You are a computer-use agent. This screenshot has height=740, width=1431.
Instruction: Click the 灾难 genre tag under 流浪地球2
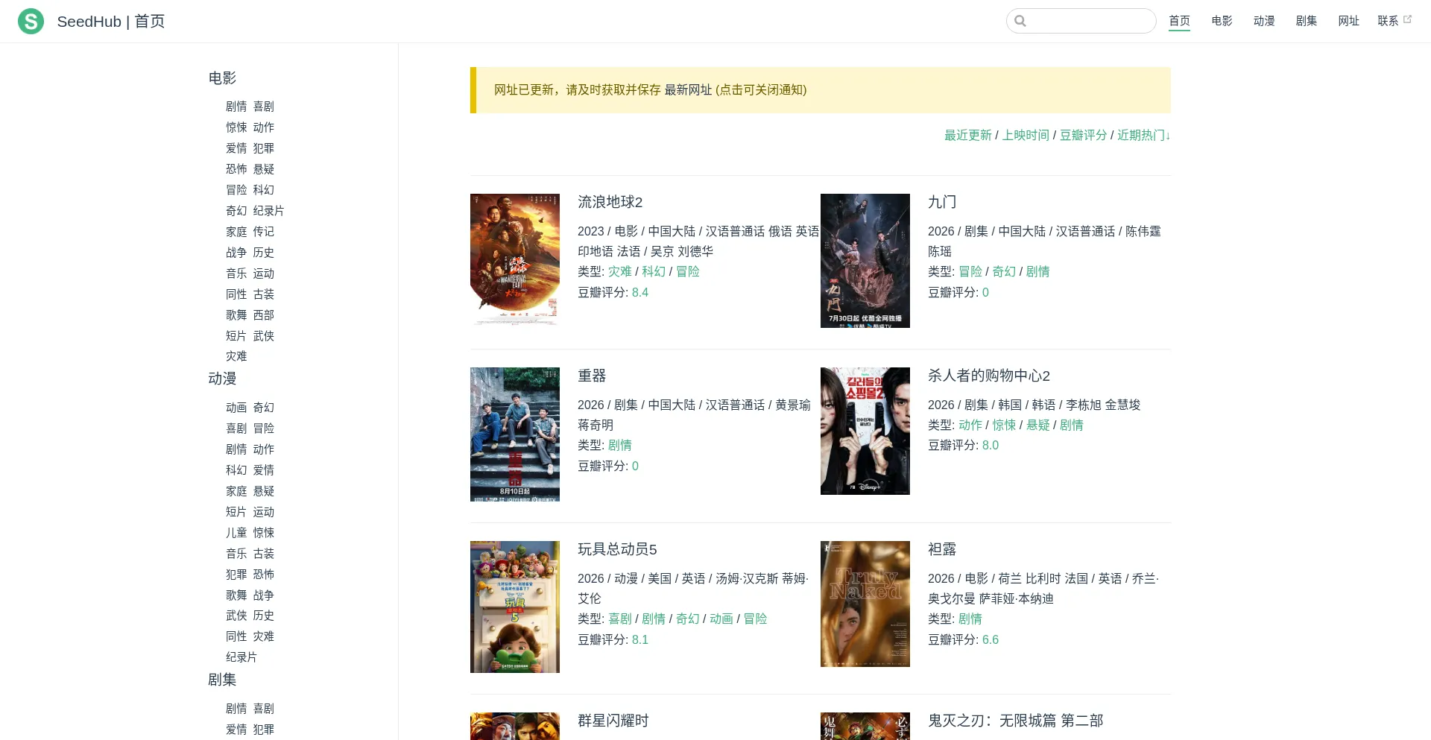click(620, 272)
